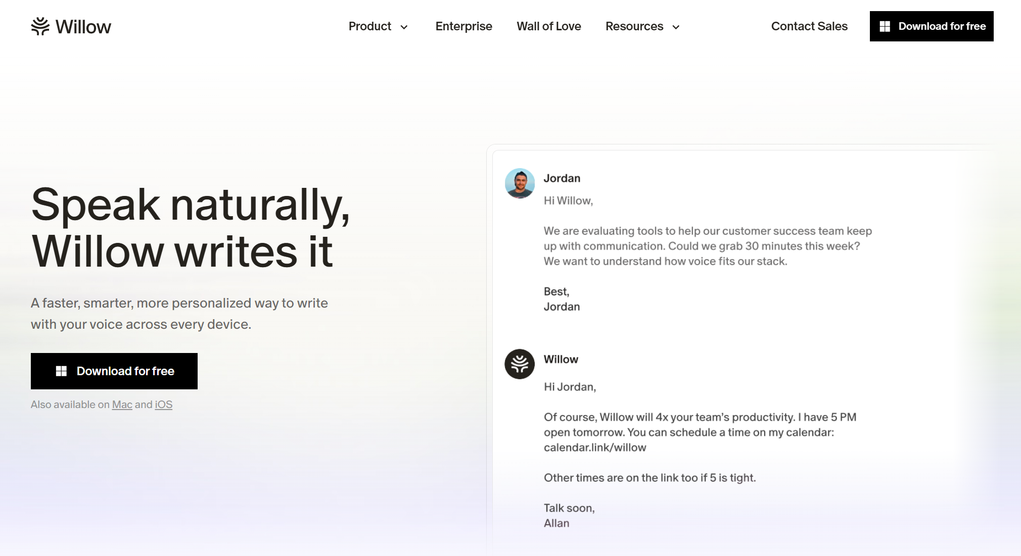Open the Mac download link
The height and width of the screenshot is (556, 1021).
(122, 405)
